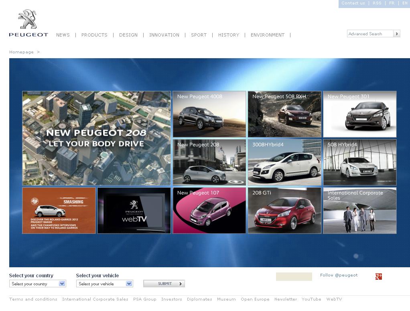Open the Newsletter footer link
Viewport: 410px width, 311px height.
pos(286,299)
